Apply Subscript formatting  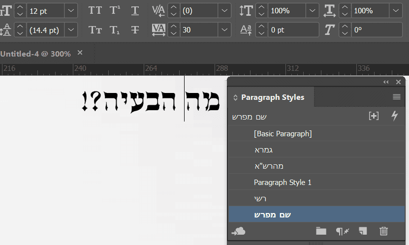(x=115, y=30)
